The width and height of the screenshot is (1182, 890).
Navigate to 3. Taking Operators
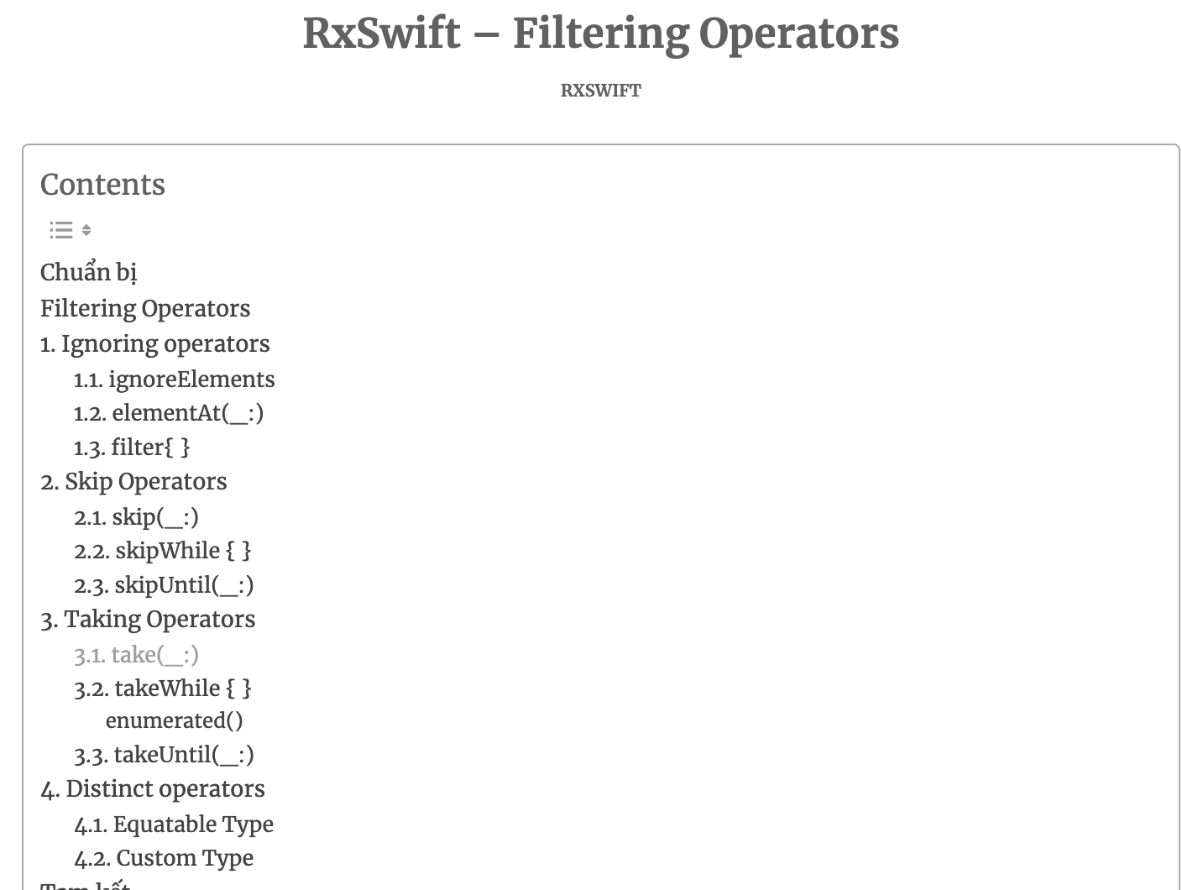click(x=148, y=620)
